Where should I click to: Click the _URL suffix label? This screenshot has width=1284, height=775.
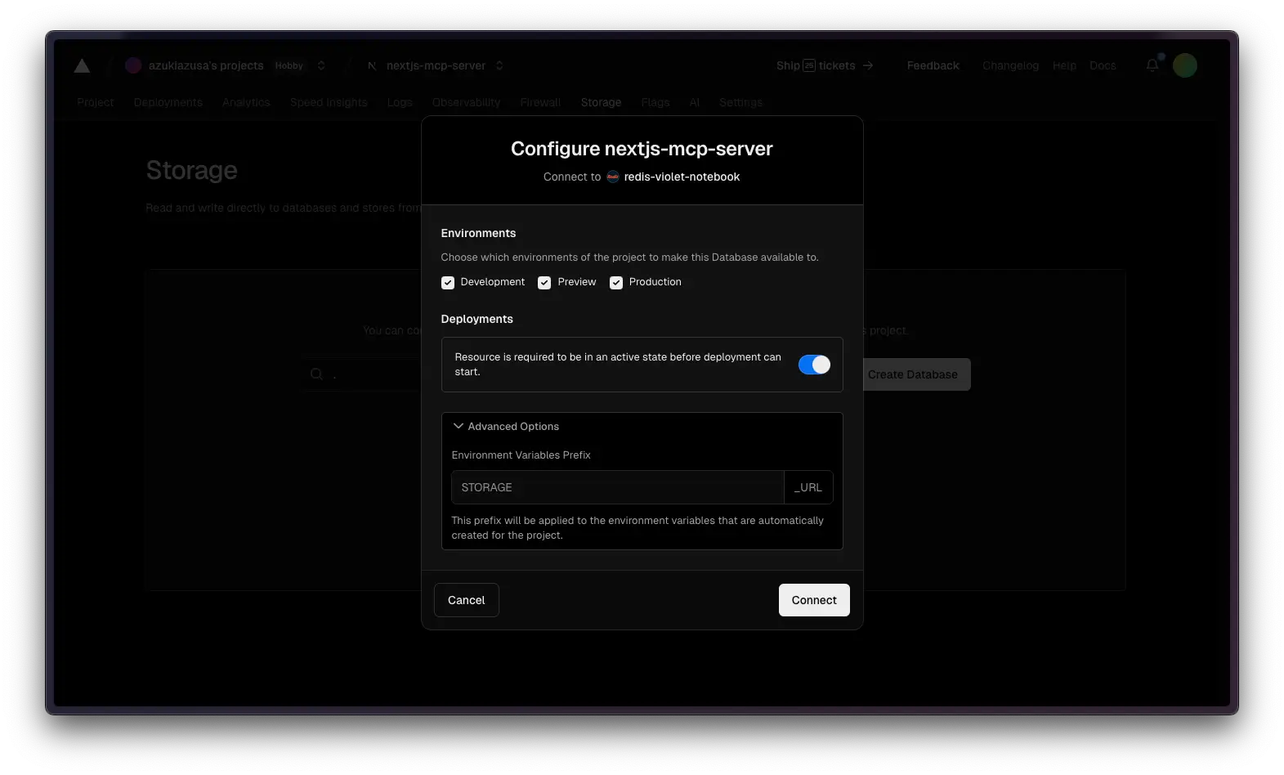(808, 487)
